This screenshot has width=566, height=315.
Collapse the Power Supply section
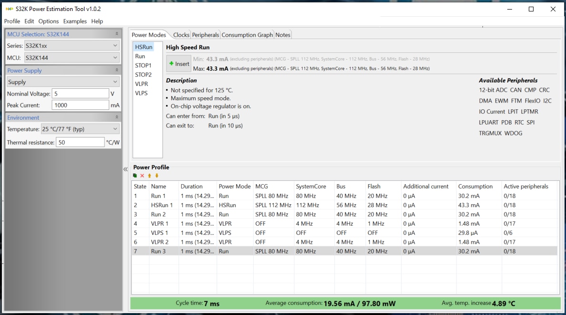tap(117, 70)
